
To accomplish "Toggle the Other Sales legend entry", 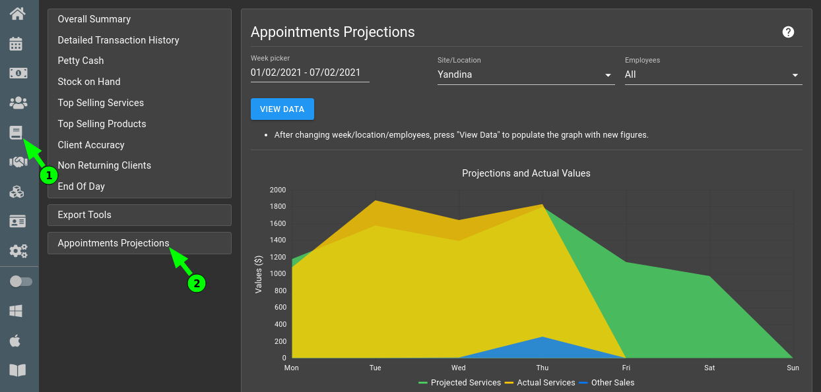I will [609, 382].
